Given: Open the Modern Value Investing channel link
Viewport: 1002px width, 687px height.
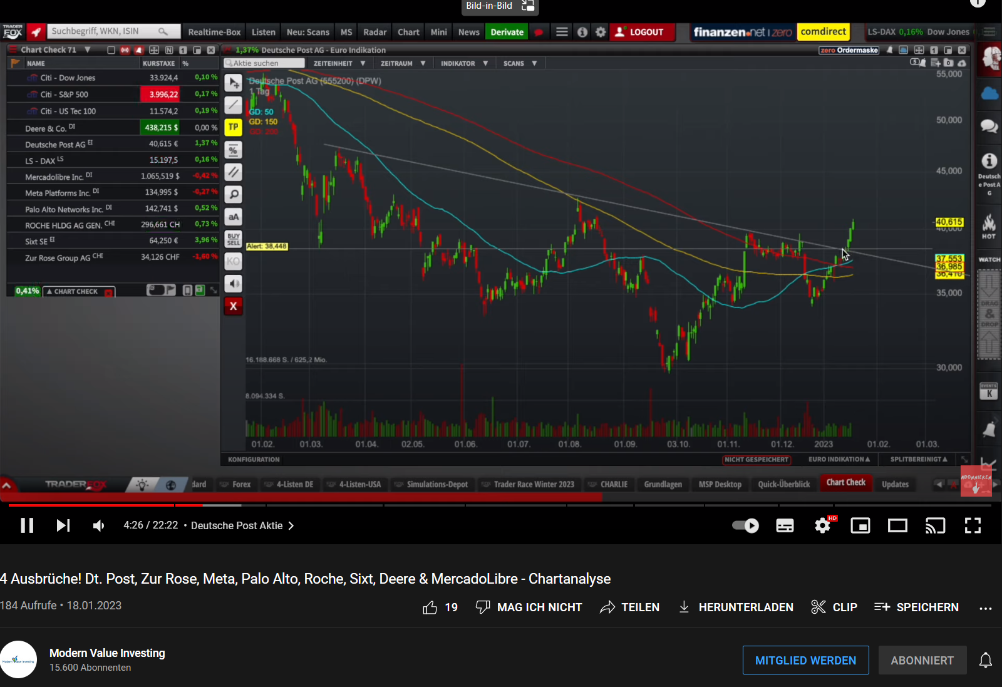Looking at the screenshot, I should point(107,653).
